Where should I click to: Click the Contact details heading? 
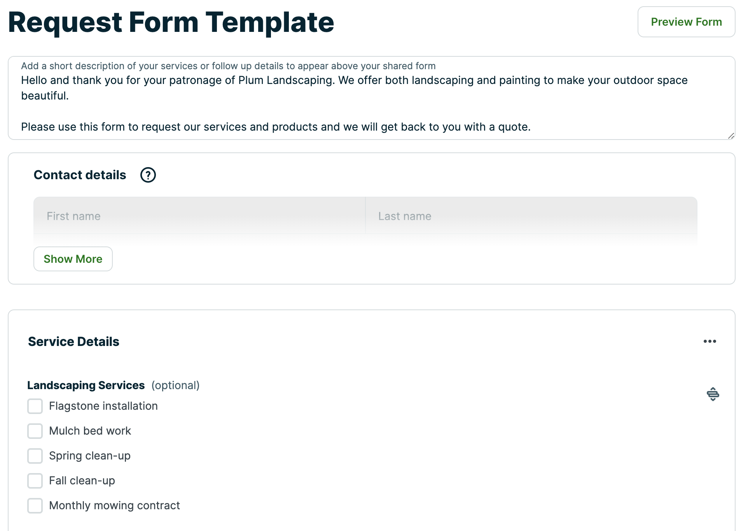coord(79,175)
